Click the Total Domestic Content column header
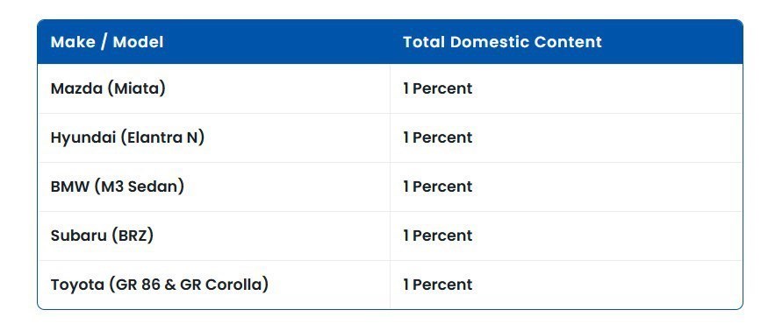This screenshot has width=768, height=331. 566,42
